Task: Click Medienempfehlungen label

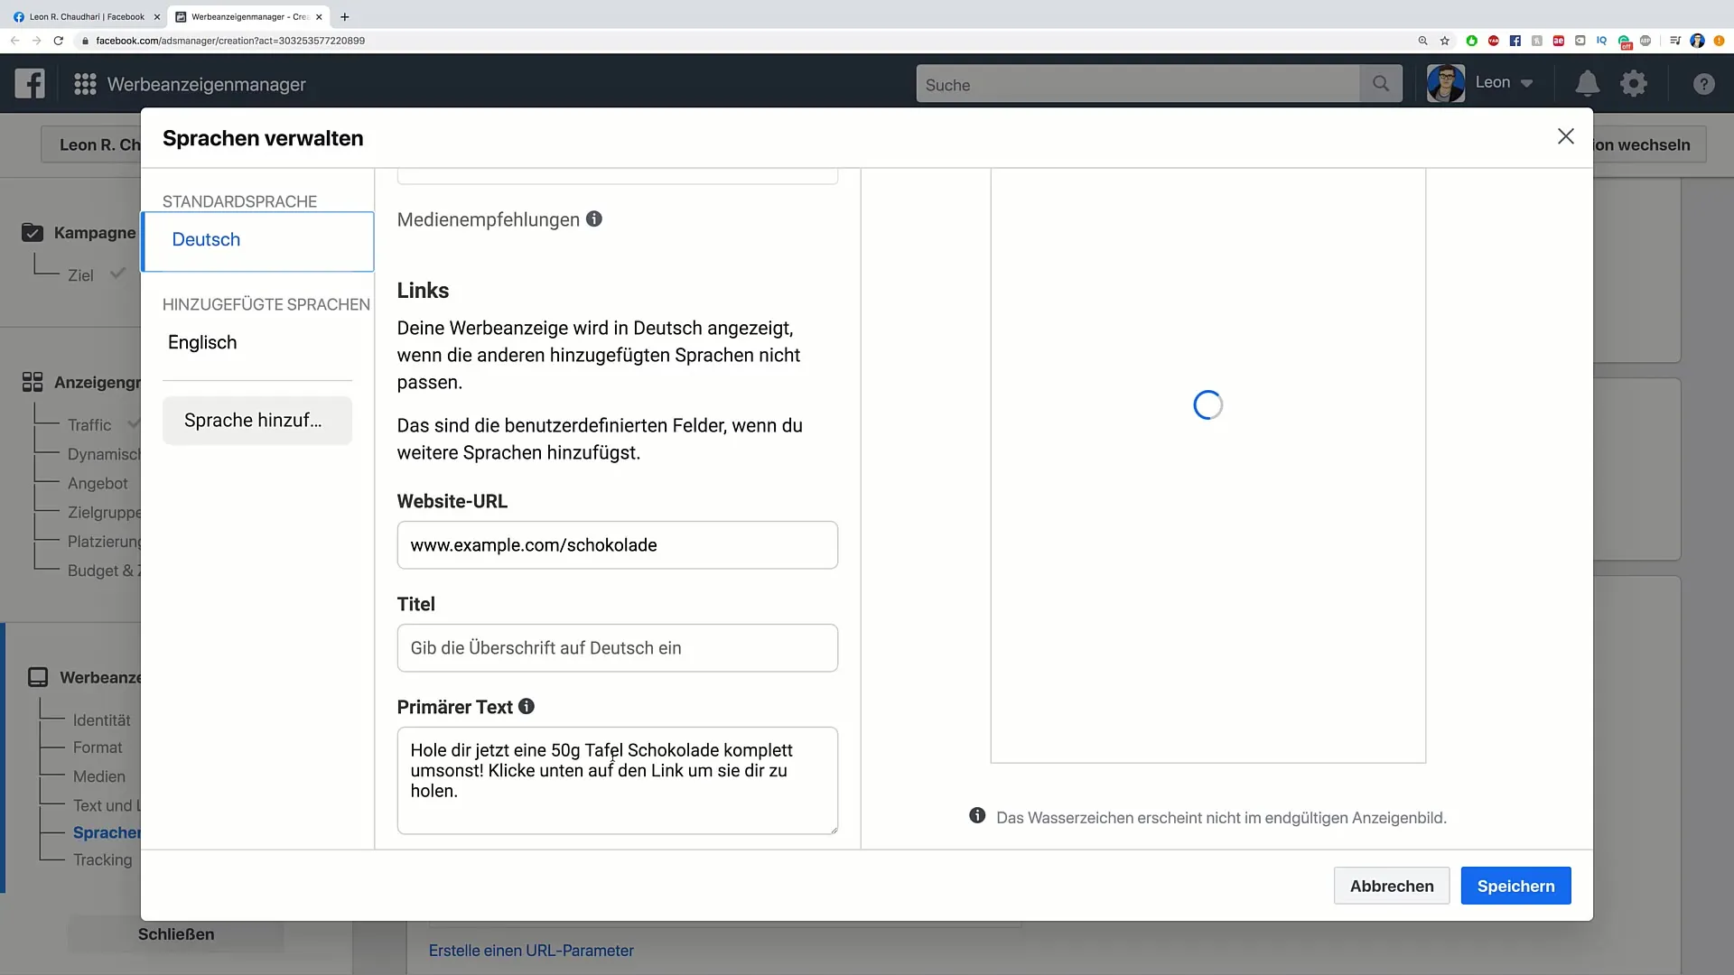Action: click(489, 219)
